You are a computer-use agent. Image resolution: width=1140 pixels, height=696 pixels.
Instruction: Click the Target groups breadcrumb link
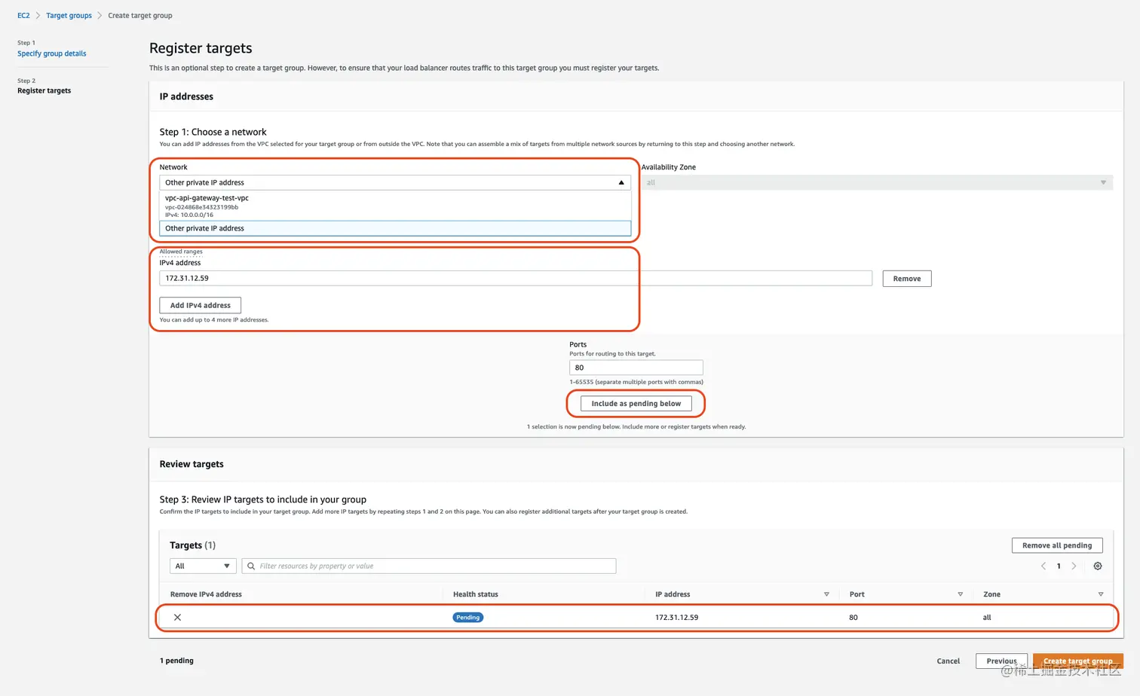(69, 15)
